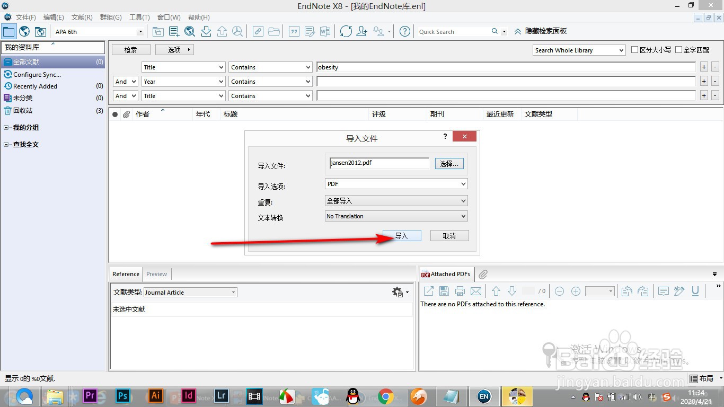
Task: Open the No Translation dropdown
Action: point(396,216)
